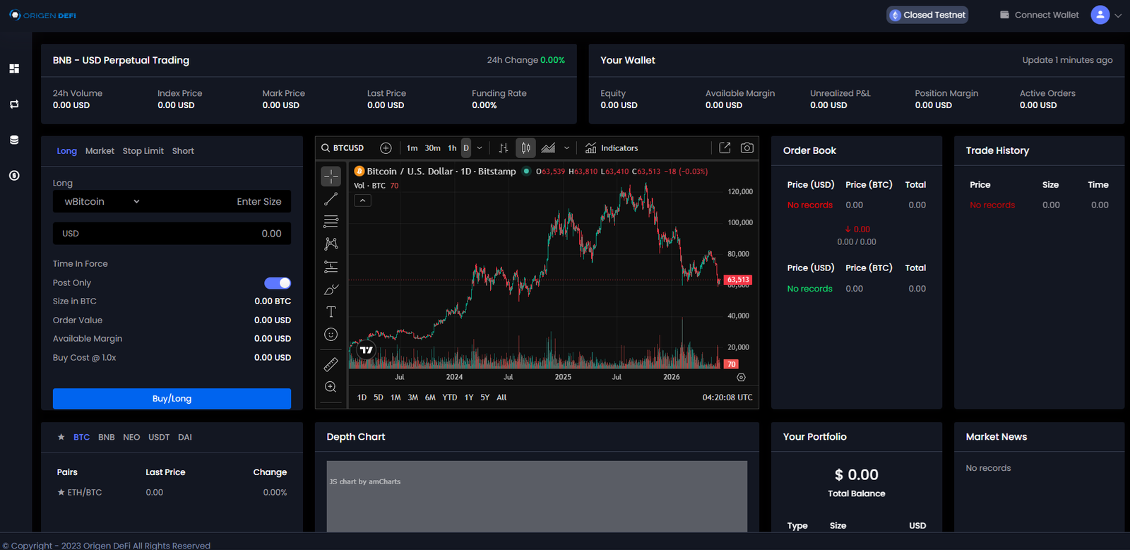This screenshot has height=557, width=1130.
Task: Open the dashboard icon in sidebar
Action: point(14,68)
